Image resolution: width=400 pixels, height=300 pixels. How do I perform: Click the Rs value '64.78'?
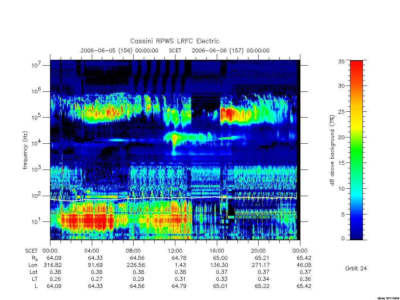[x=179, y=258]
